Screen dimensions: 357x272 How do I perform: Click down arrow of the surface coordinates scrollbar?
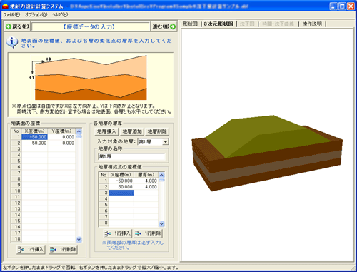click(x=79, y=240)
